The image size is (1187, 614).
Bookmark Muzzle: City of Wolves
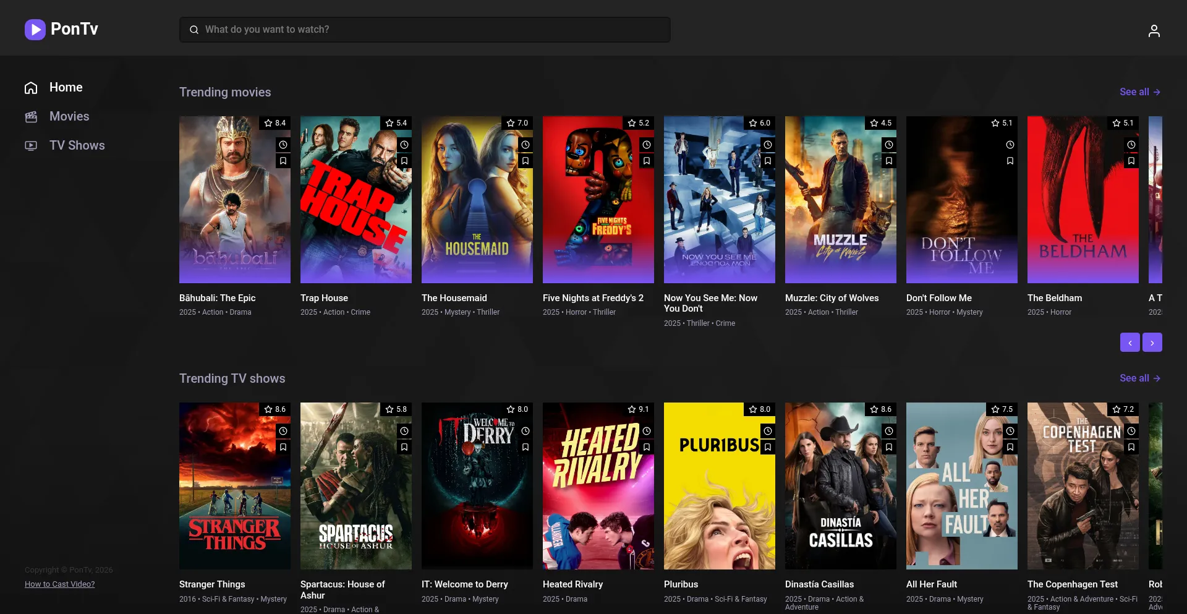pos(889,161)
